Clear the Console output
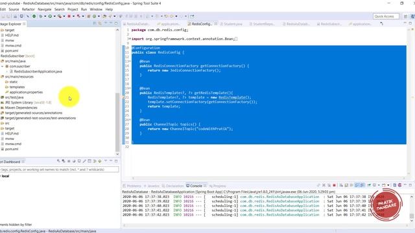Image resolution: width=415 pixels, height=233 pixels. click(341, 185)
